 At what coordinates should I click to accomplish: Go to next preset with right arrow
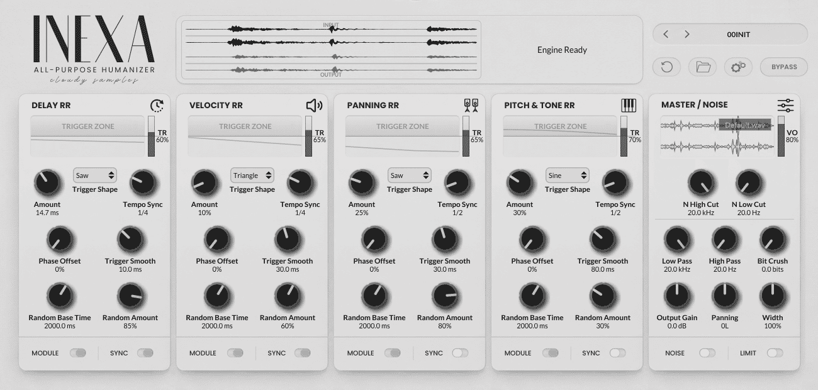tap(687, 35)
